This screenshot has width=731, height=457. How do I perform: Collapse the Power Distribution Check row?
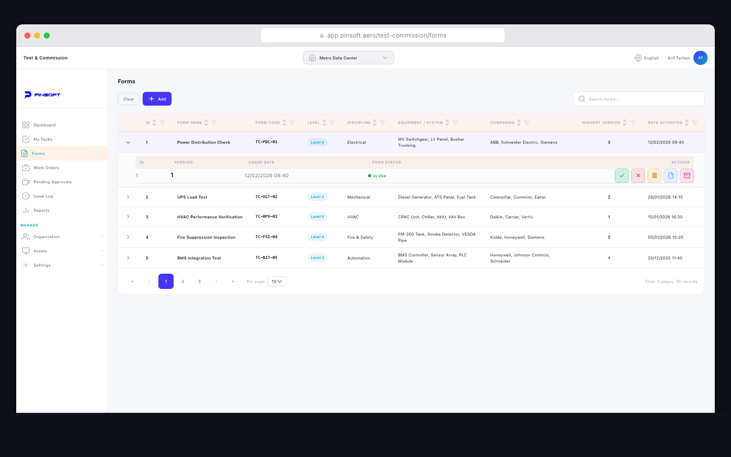tap(128, 143)
